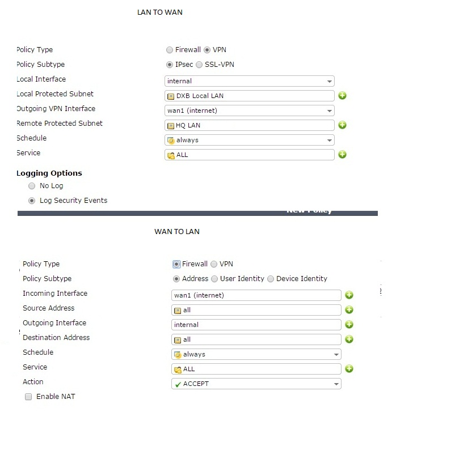Viewport: 451px width, 463px height.
Task: Click address icon in DXB Local LAN field
Action: tap(171, 96)
